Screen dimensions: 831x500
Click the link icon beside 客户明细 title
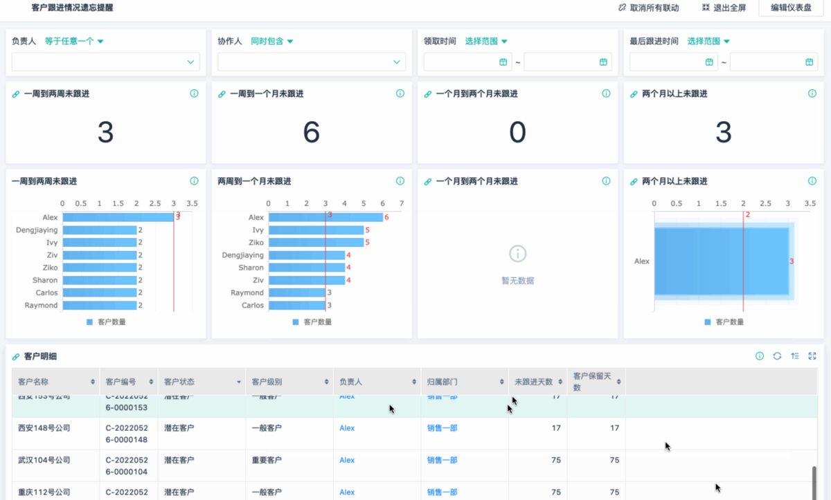pyautogui.click(x=16, y=357)
